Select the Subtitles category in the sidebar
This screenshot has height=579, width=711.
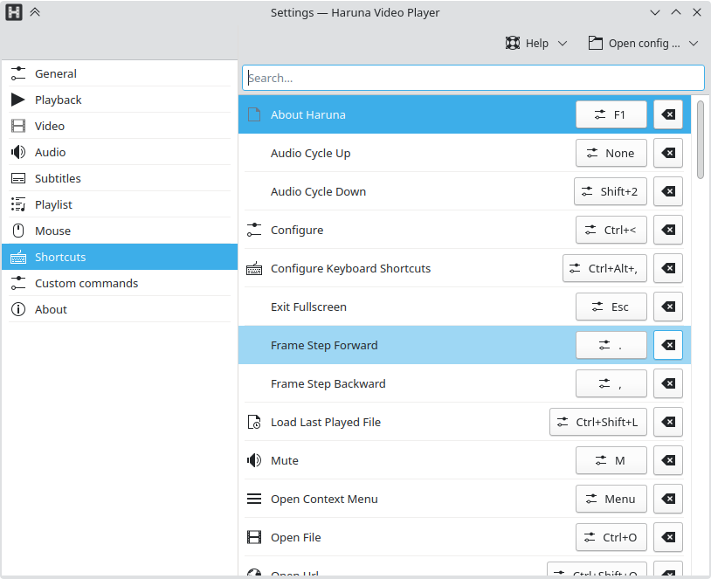click(58, 178)
